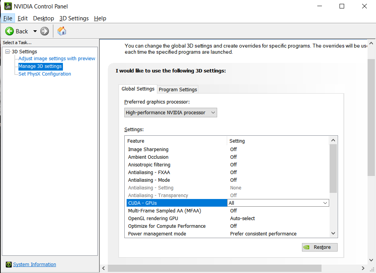Open the File menu
The image size is (376, 273).
point(8,18)
